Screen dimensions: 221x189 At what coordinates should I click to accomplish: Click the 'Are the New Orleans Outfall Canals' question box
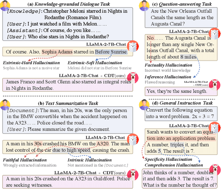point(181,18)
